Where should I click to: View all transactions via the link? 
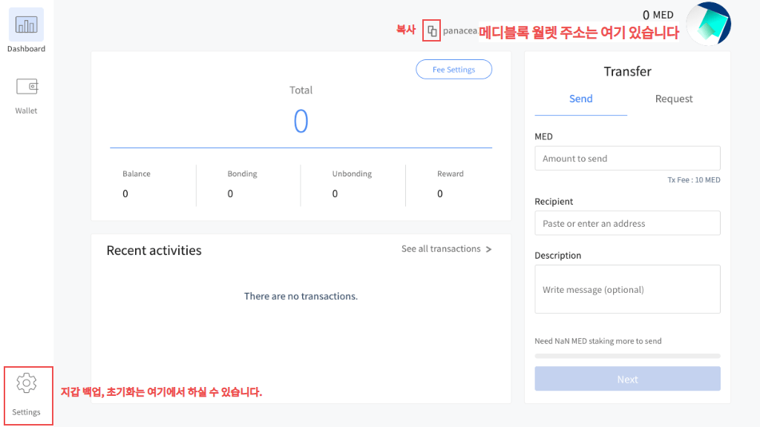tap(439, 249)
